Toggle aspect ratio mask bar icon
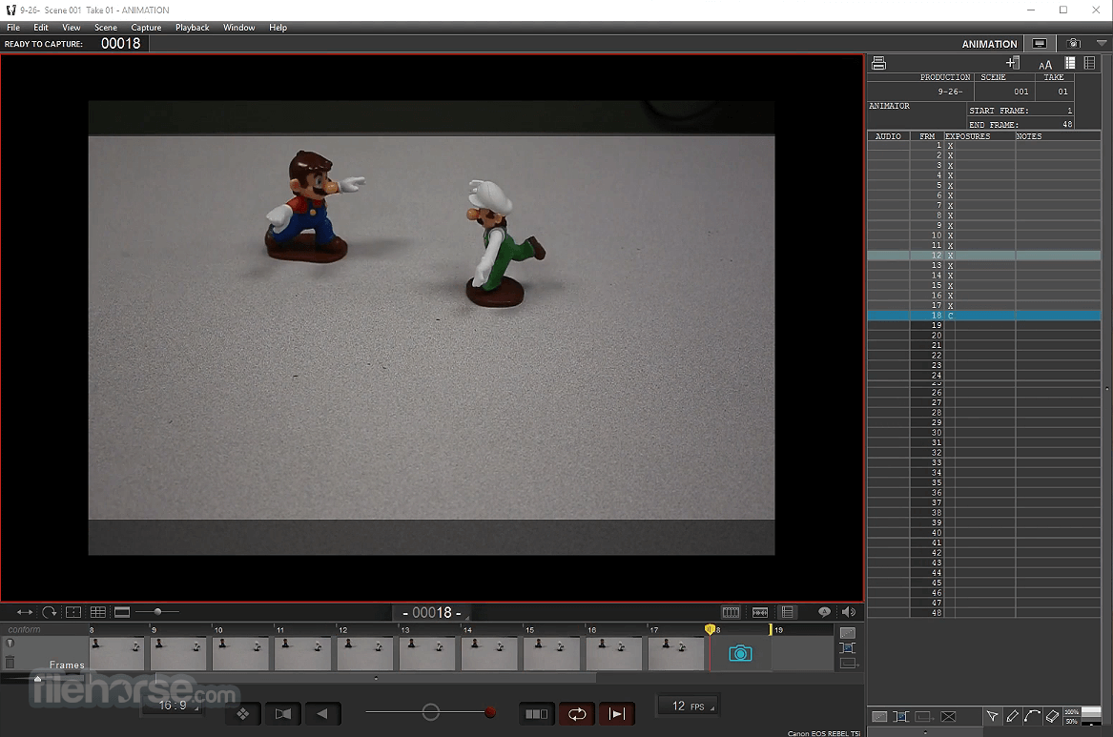 click(x=122, y=611)
